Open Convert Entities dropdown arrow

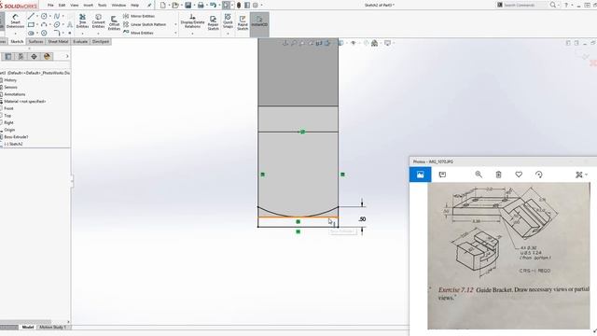coord(98,34)
